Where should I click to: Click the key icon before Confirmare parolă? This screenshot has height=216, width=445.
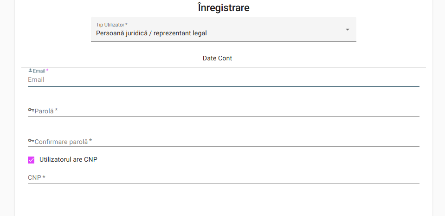click(31, 141)
